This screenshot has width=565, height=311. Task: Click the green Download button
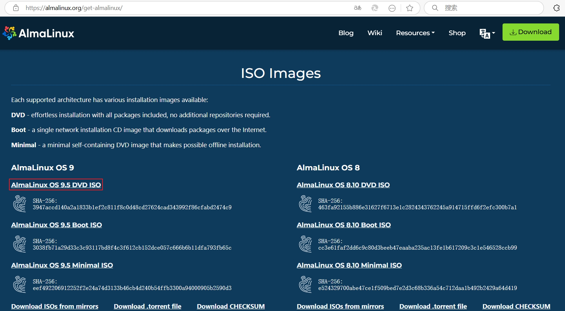click(x=530, y=32)
